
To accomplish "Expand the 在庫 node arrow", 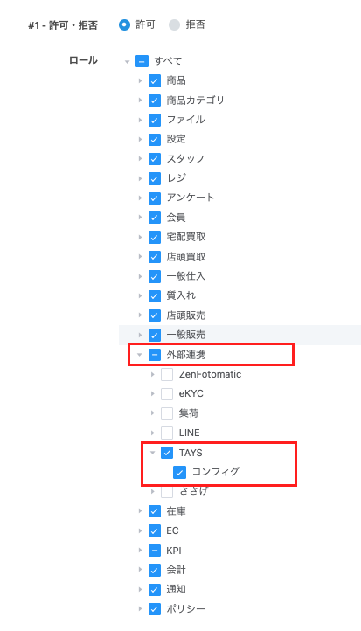I will pyautogui.click(x=140, y=511).
